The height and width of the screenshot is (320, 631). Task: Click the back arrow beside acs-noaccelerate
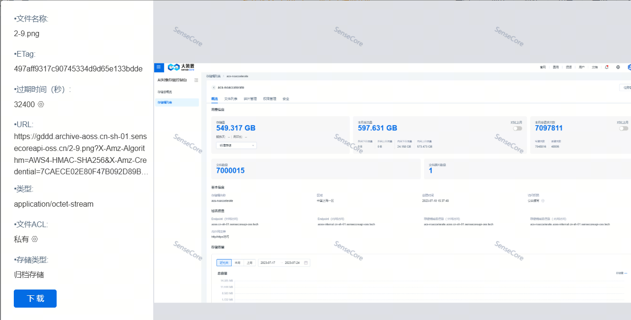pyautogui.click(x=214, y=88)
